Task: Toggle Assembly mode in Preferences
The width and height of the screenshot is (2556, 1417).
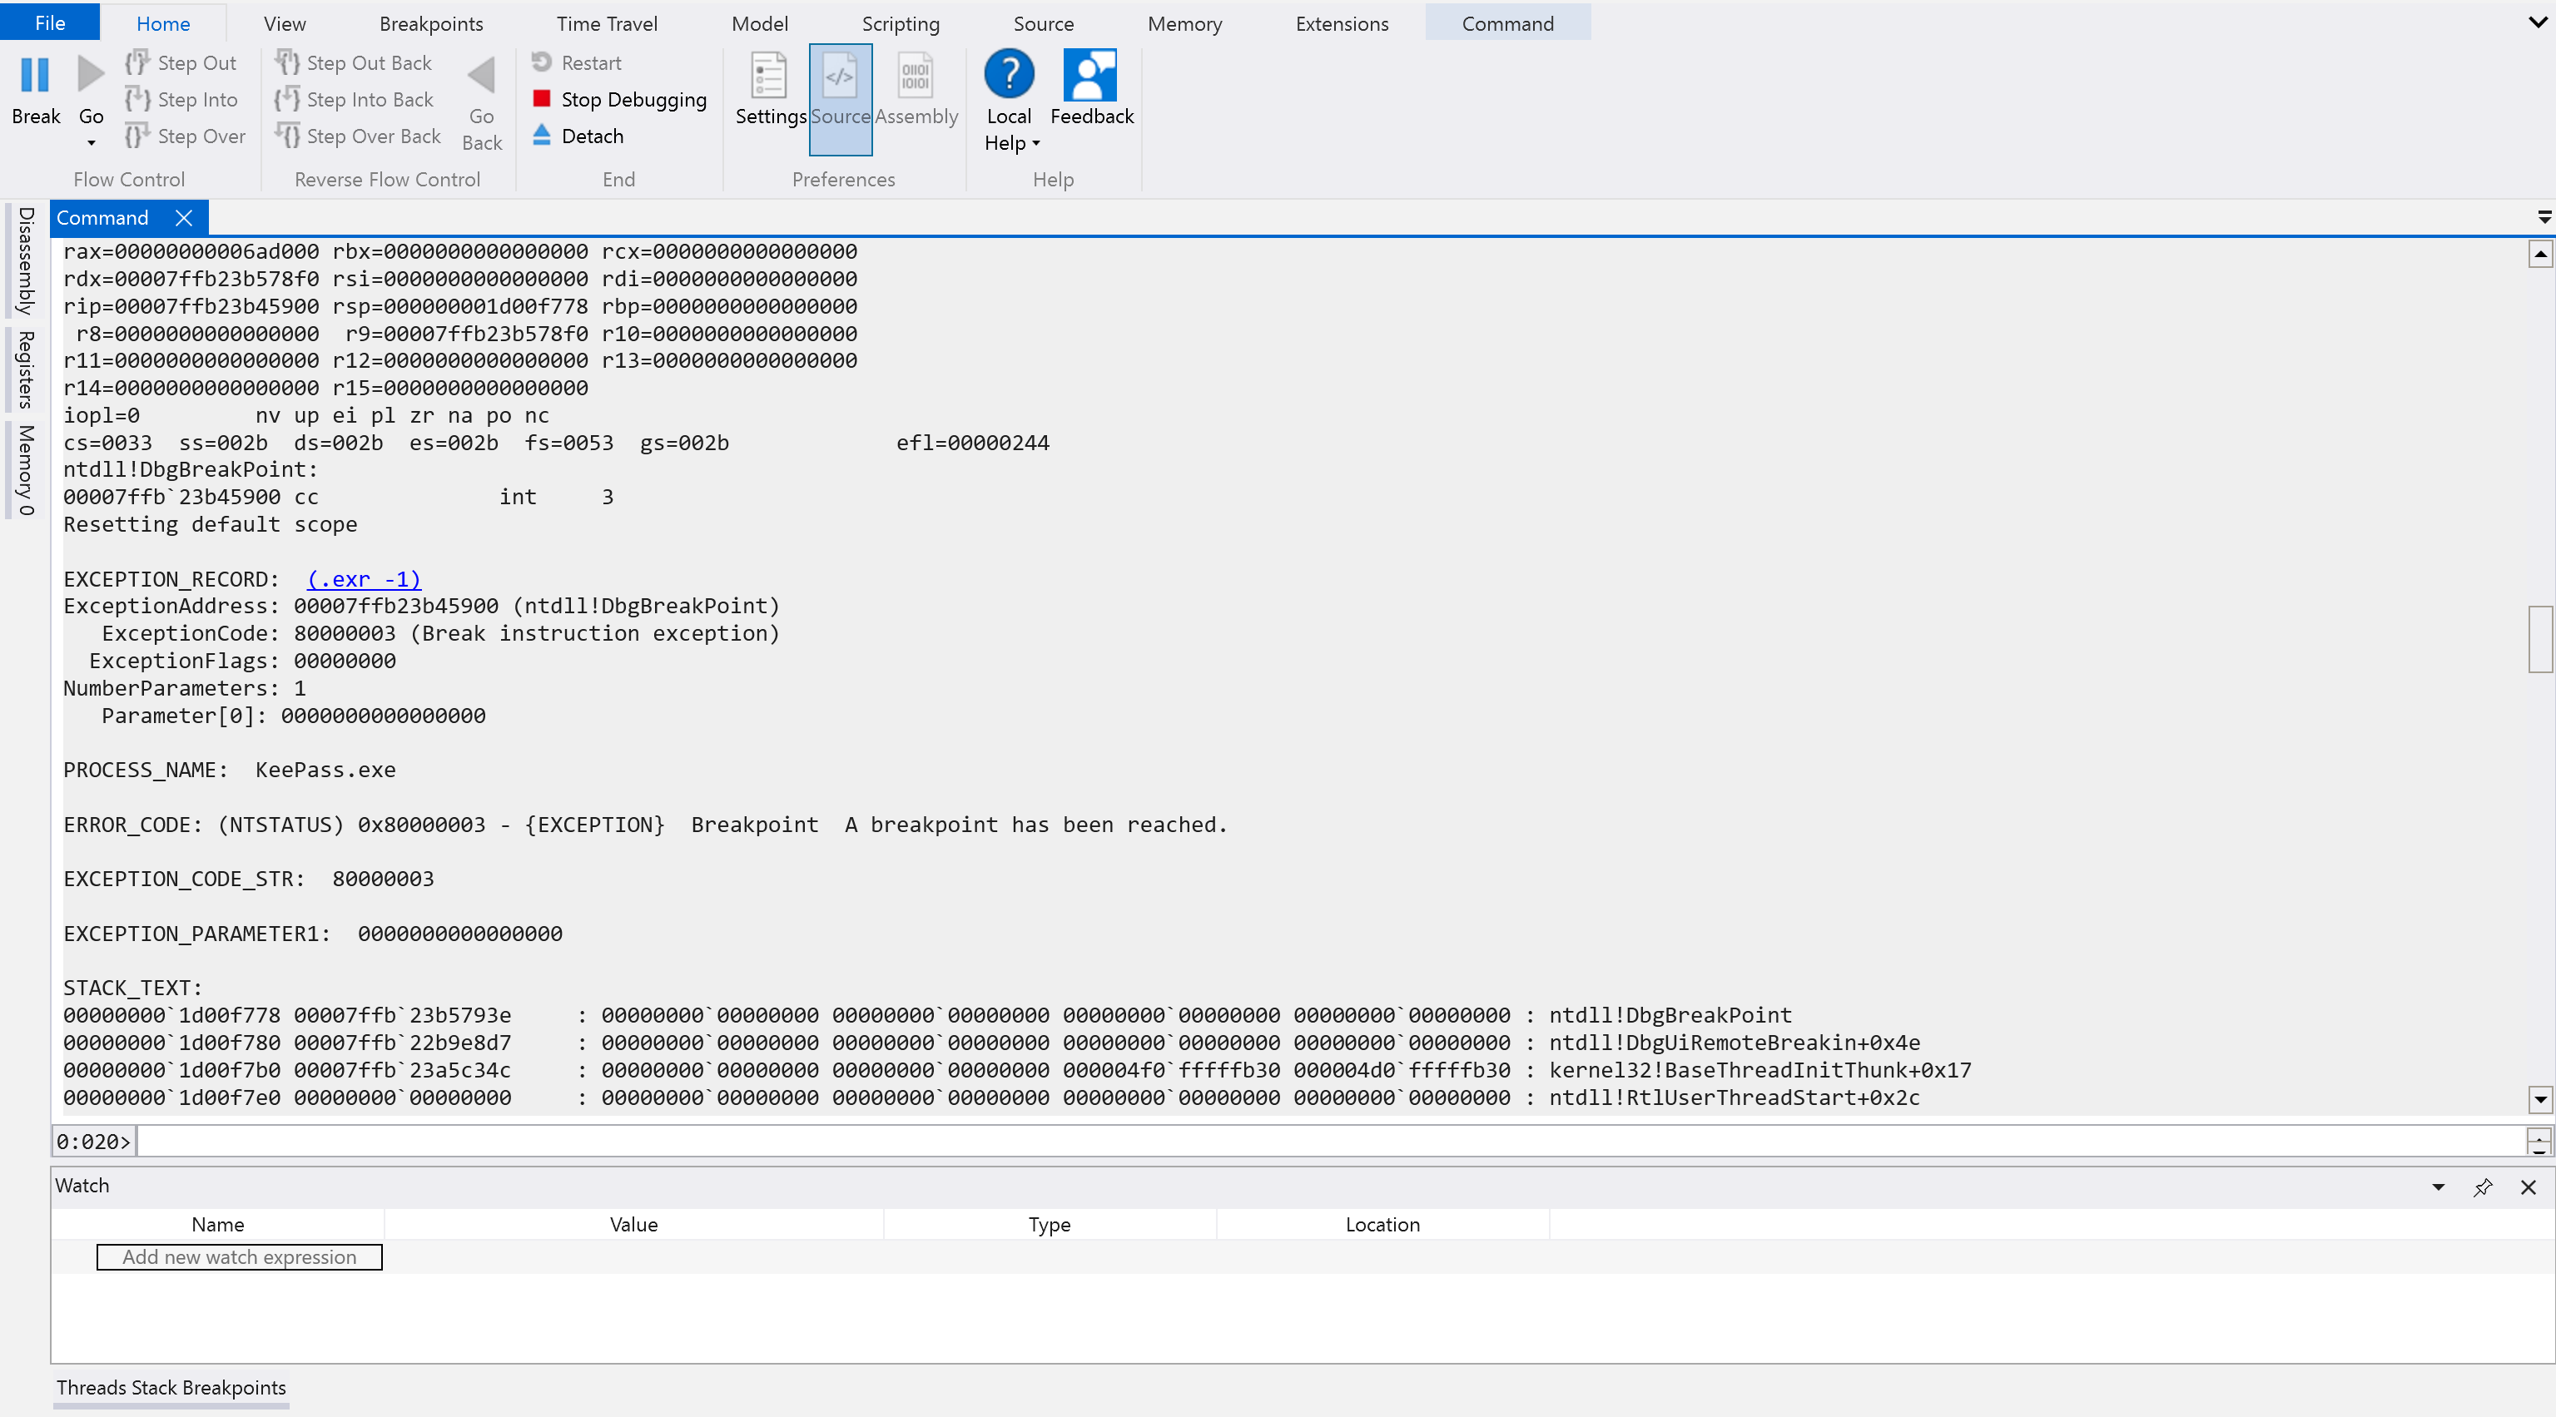Action: click(x=915, y=77)
